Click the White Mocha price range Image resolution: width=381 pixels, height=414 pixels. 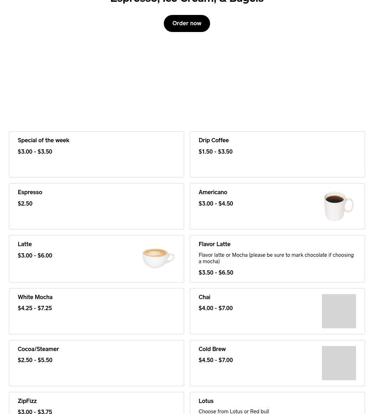[x=35, y=308]
